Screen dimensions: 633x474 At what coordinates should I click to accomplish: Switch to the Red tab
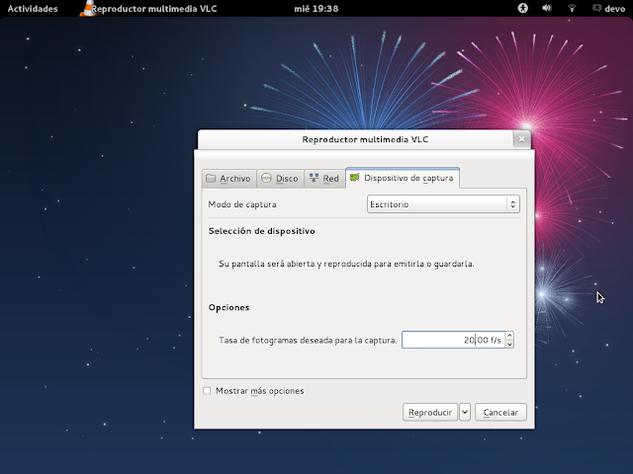pos(324,178)
